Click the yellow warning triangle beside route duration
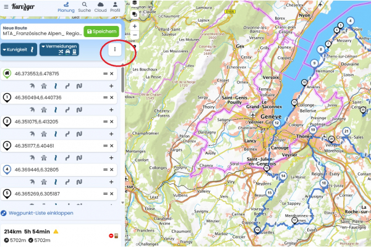 point(56,232)
